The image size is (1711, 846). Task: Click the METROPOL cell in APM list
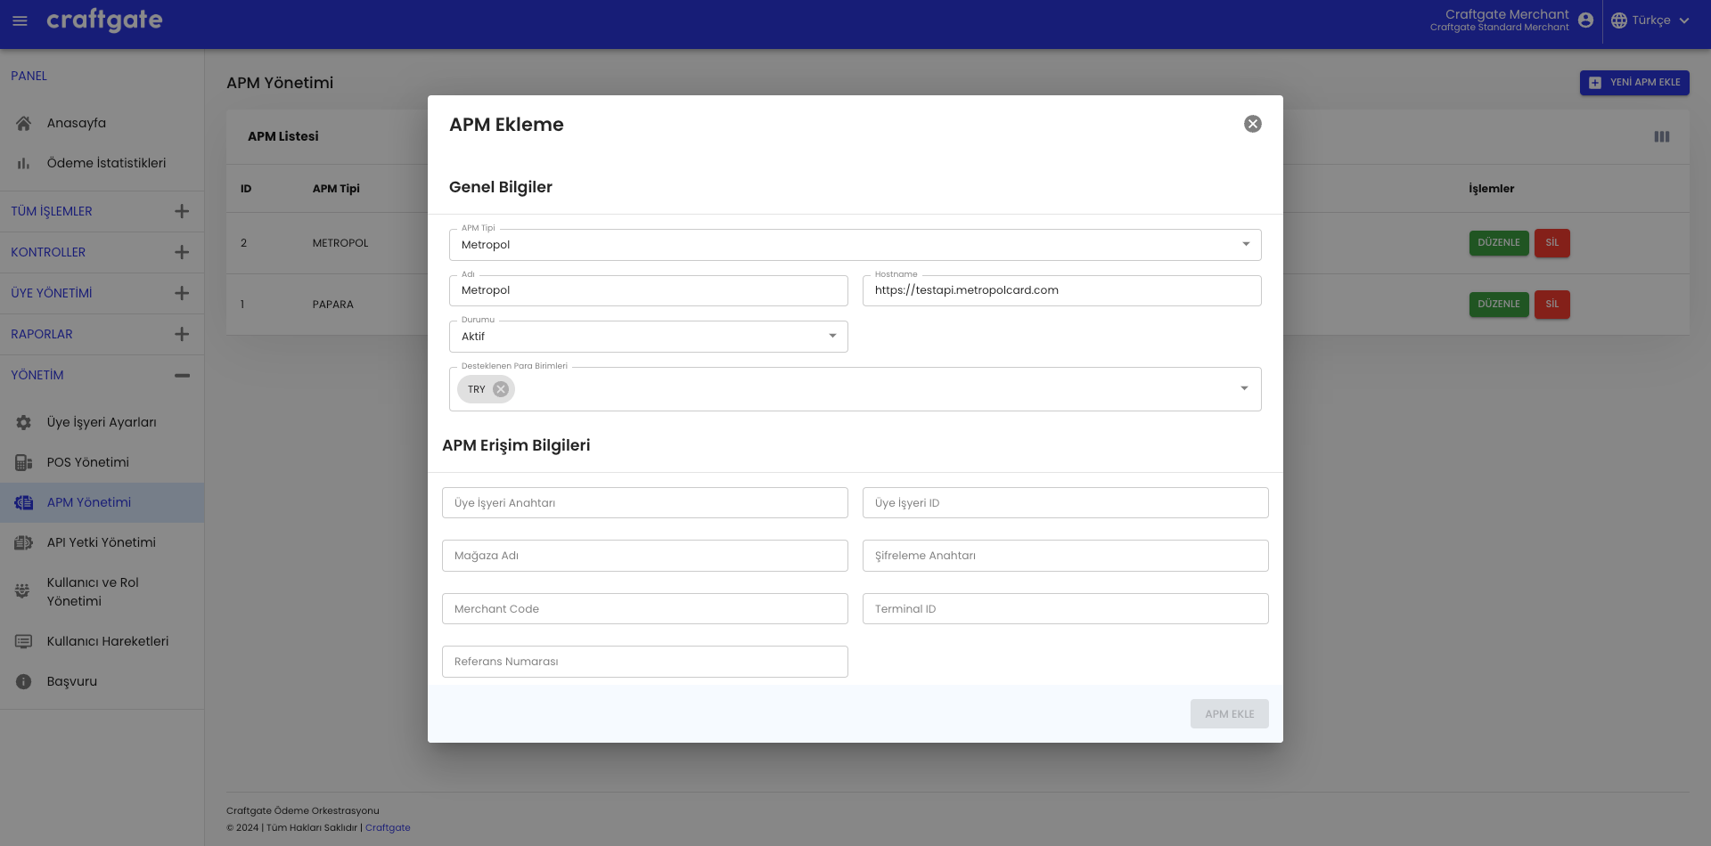point(340,243)
